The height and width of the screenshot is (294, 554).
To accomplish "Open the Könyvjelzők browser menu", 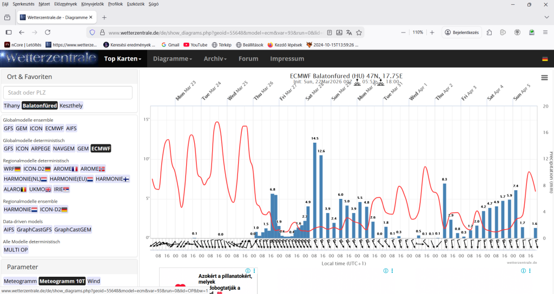I will point(93,4).
